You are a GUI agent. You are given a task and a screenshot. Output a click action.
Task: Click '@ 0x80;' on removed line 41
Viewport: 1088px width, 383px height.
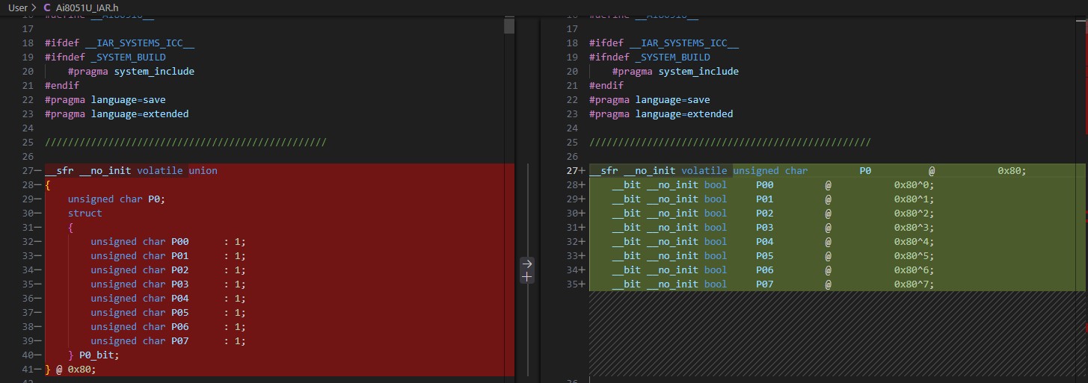[76, 370]
